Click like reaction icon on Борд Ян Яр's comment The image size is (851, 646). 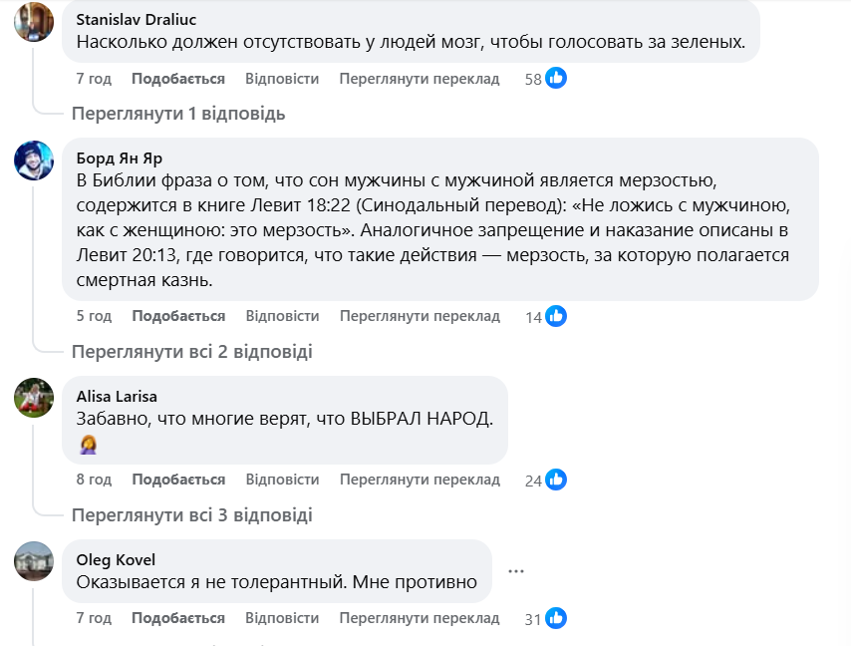pyautogui.click(x=556, y=316)
